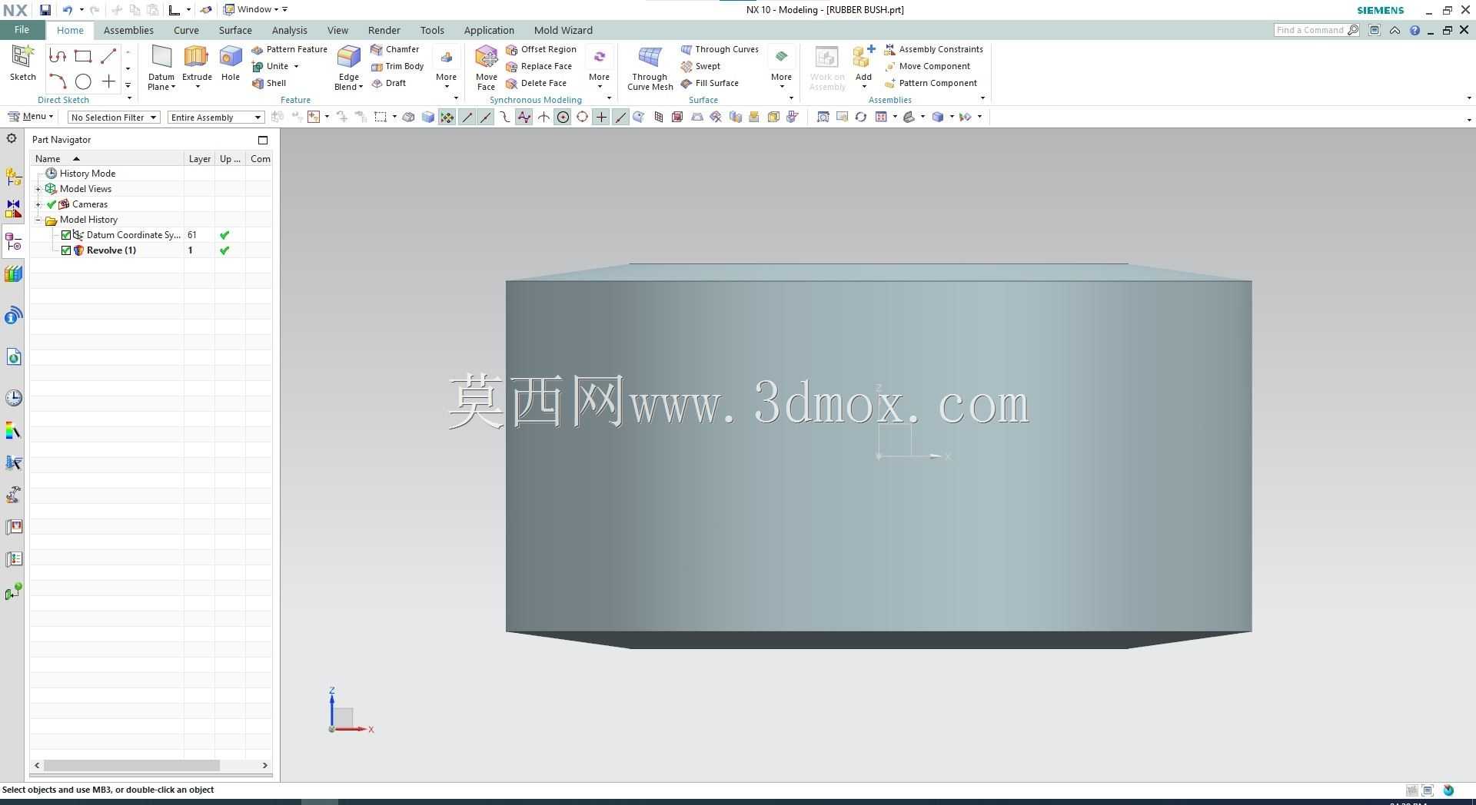
Task: Expand More in Feature group
Action: tap(446, 68)
